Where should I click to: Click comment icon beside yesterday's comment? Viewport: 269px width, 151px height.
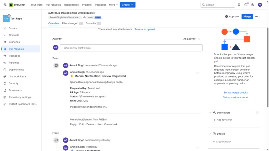pyautogui.click(x=56, y=140)
